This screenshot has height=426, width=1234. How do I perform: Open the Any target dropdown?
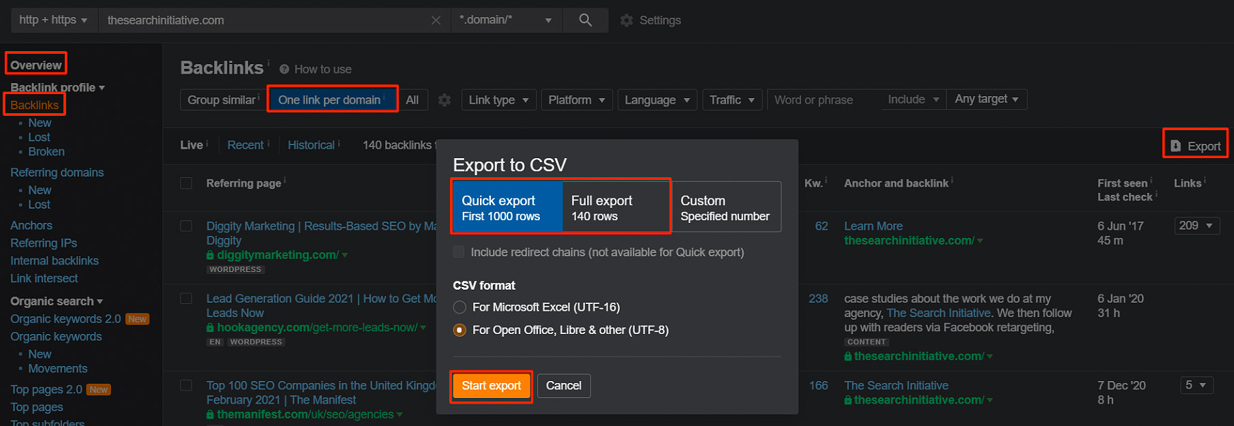point(986,100)
